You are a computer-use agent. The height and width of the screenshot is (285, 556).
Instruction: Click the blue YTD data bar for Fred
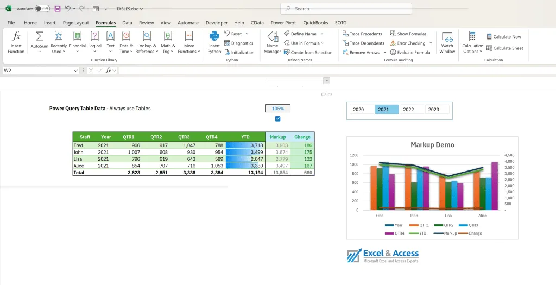point(245,145)
